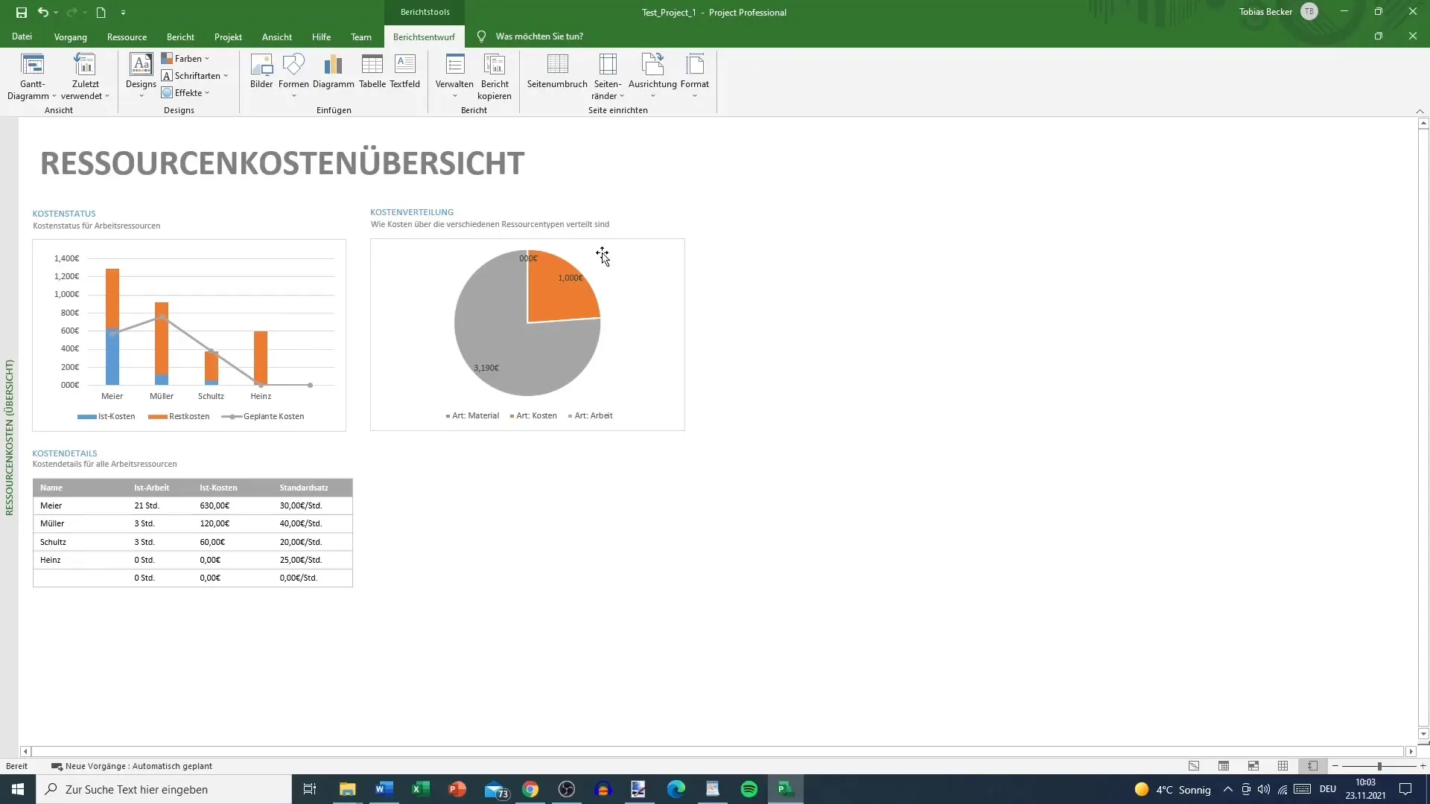This screenshot has height=804, width=1430.
Task: Open Excel from the Windows taskbar
Action: (421, 789)
